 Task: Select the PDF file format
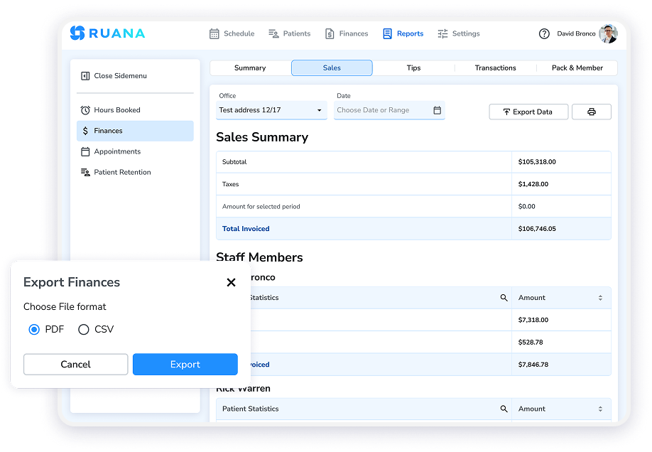(x=34, y=329)
